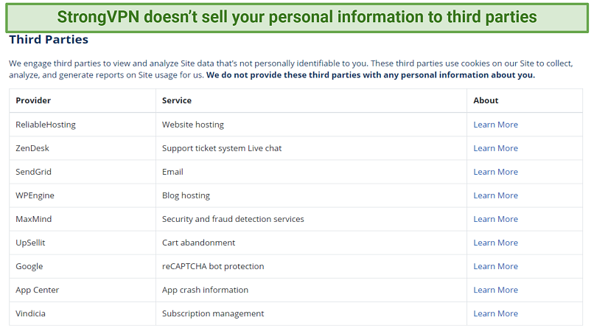Click the green StrongVPN banner title
594x334 pixels.
tap(297, 17)
